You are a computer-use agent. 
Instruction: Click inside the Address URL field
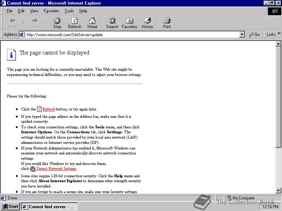(x=133, y=34)
